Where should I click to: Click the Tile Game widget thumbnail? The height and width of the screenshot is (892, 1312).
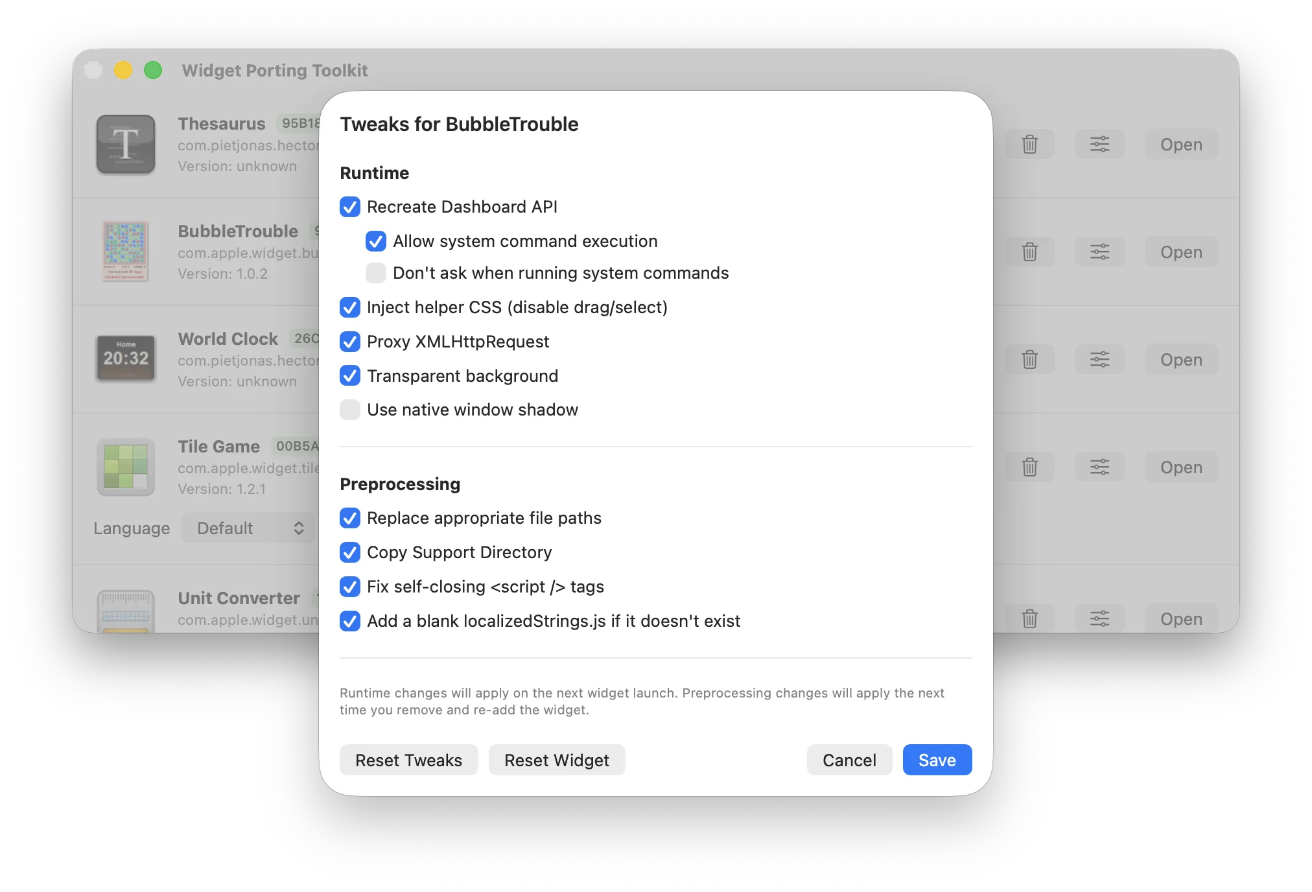(x=126, y=467)
